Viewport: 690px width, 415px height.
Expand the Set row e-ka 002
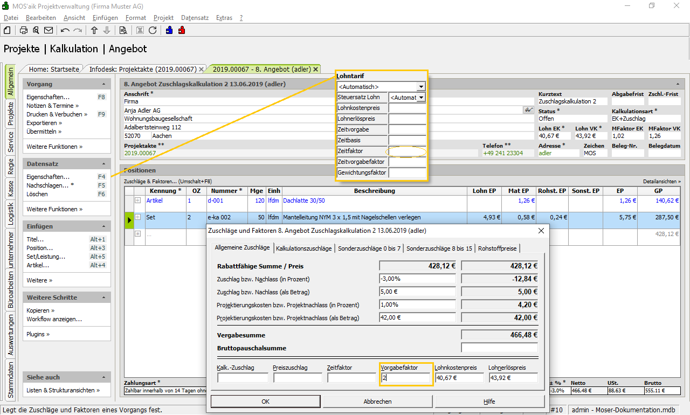coord(137,217)
